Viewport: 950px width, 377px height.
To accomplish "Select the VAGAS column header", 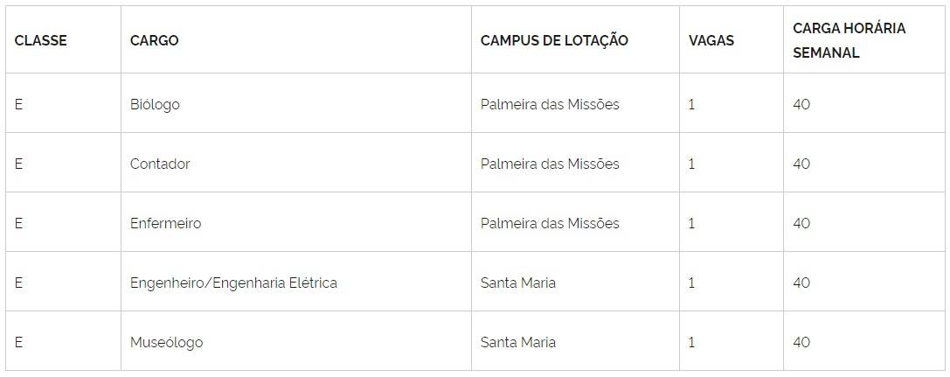I will [x=711, y=40].
